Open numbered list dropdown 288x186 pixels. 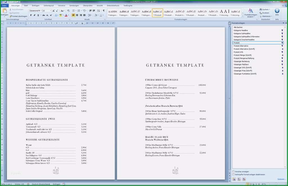(x=81, y=11)
